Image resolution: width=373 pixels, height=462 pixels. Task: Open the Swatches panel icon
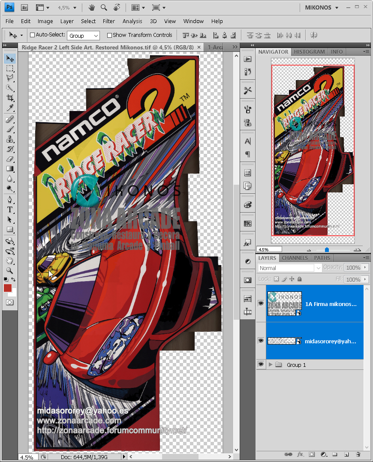tap(248, 224)
